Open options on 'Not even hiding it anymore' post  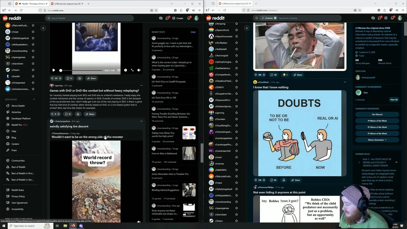[x=345, y=187]
